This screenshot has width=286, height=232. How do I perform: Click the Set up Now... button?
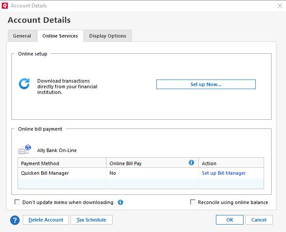206,84
